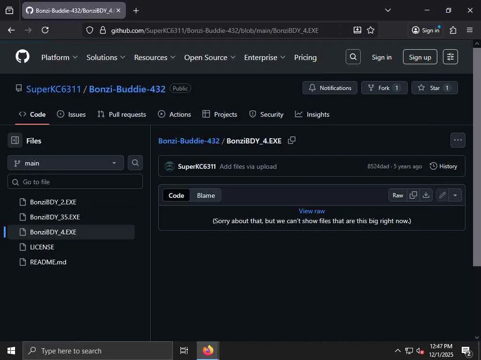Select BonziBDY_2.EXE in the file tree
The image size is (481, 360).
[71, 202]
